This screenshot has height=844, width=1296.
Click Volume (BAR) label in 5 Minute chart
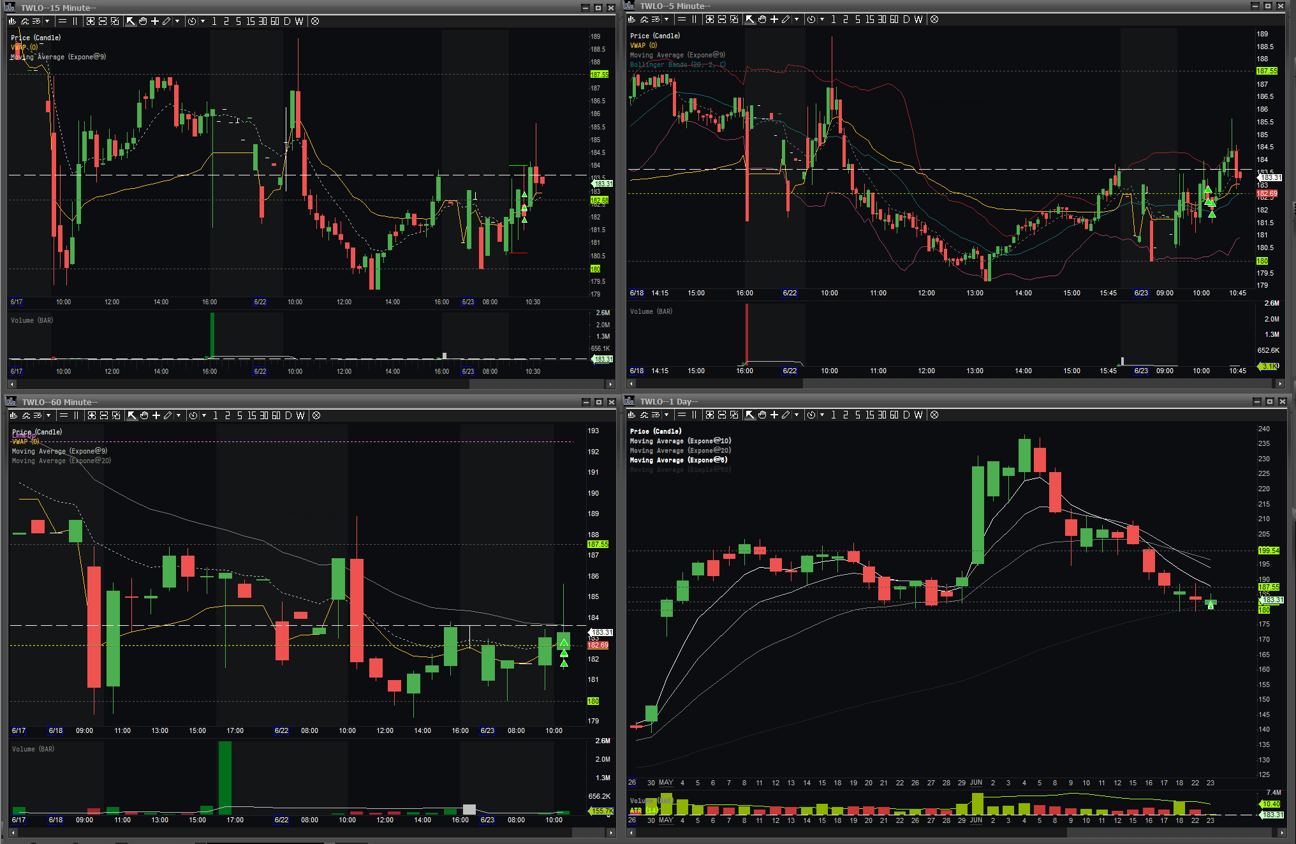[651, 311]
